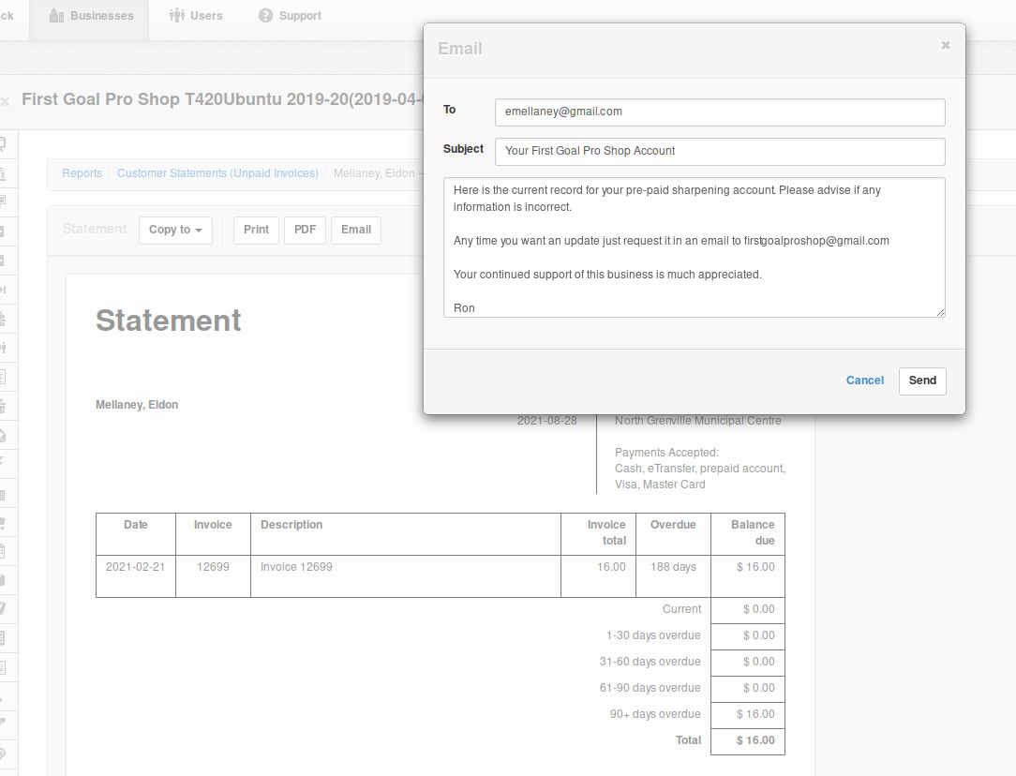Close the Email dialog with the X

coord(946,45)
